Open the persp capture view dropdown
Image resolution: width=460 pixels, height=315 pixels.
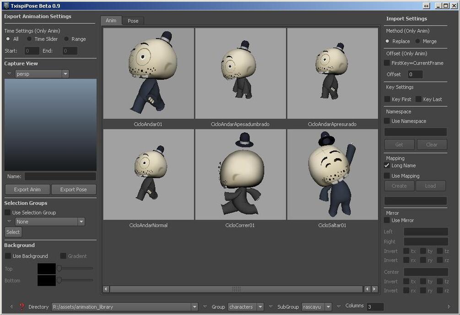coord(42,74)
